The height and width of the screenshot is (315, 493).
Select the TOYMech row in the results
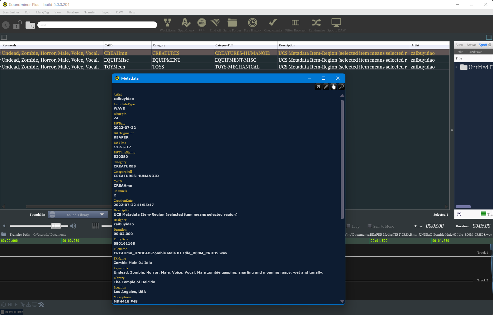coord(225,67)
